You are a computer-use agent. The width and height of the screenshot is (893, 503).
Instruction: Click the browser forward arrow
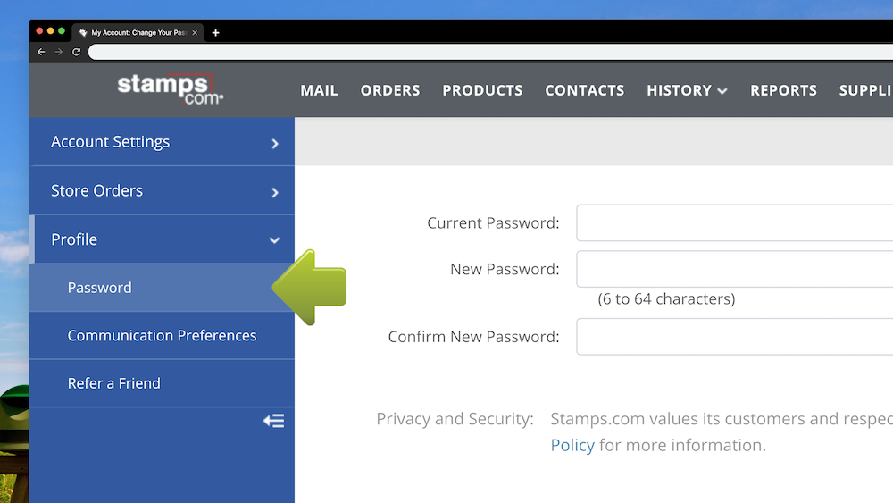[x=59, y=52]
